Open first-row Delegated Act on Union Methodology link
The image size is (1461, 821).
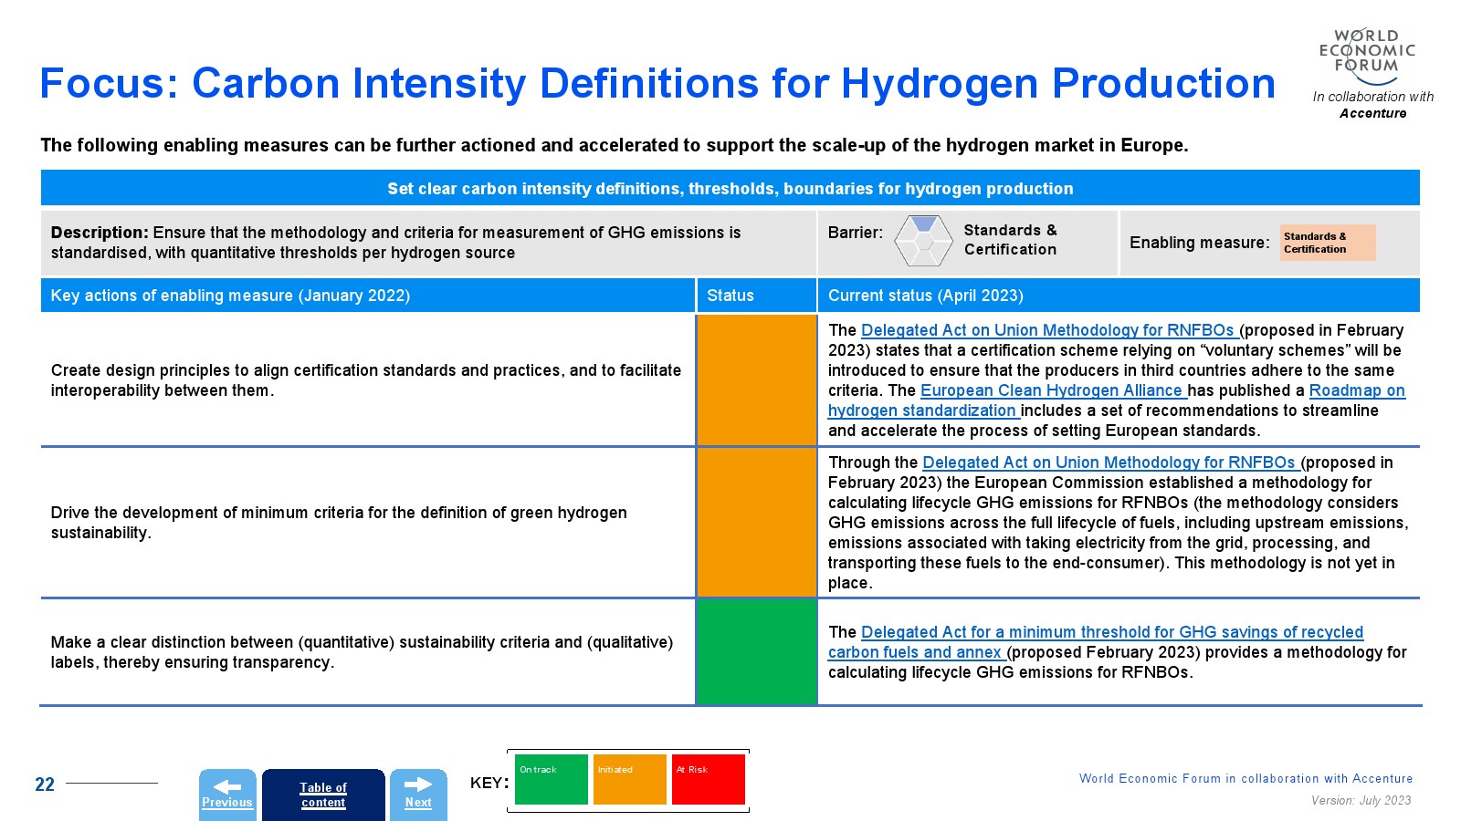coord(1048,330)
